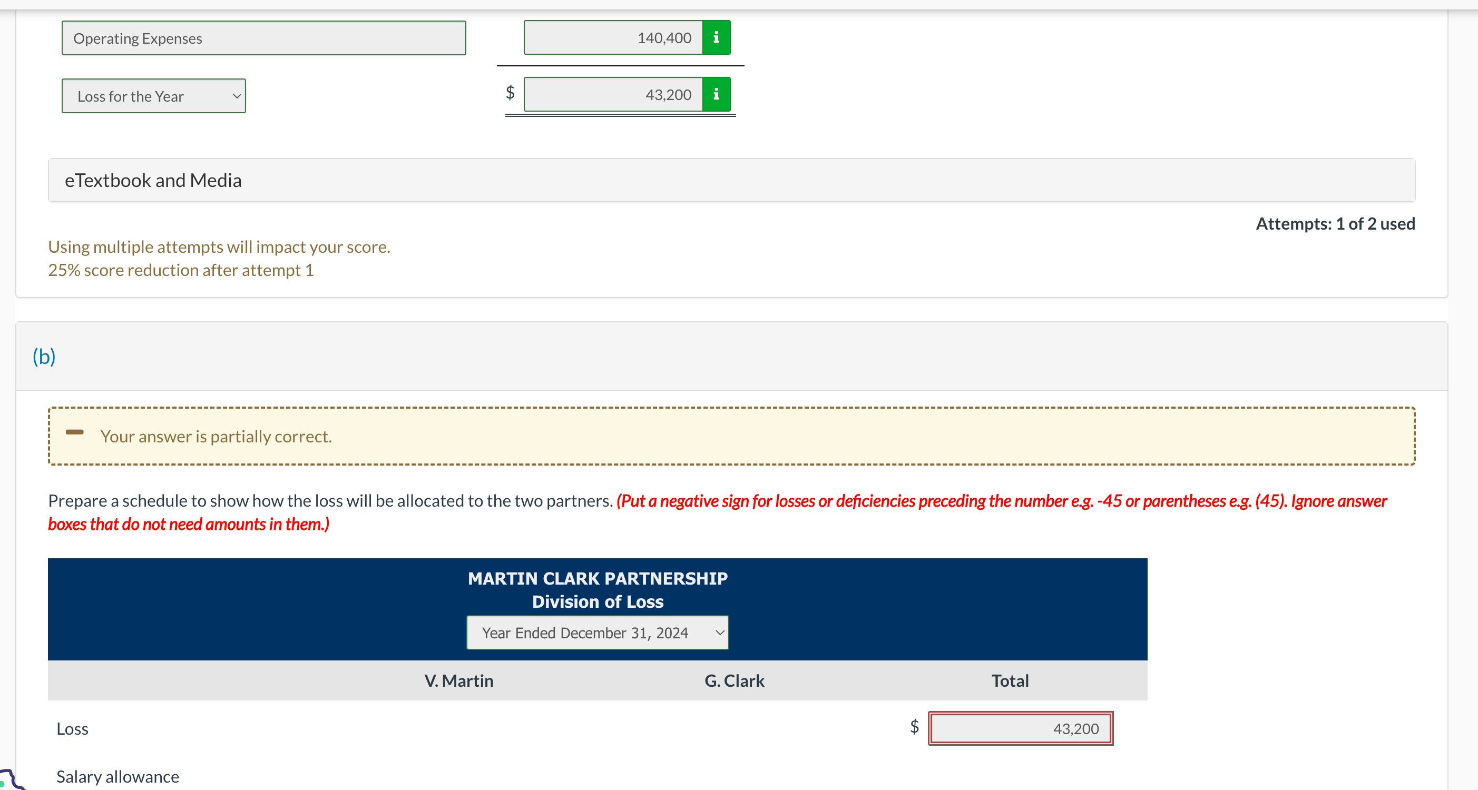Click info icon beside Loss for the Year amount

coord(716,95)
